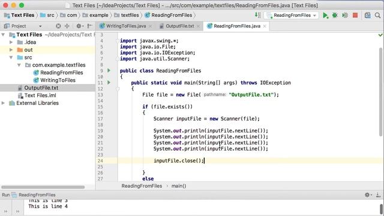Viewport: 384px width, 216px height.
Task: Fold the main method body at line 12
Action: (118, 89)
